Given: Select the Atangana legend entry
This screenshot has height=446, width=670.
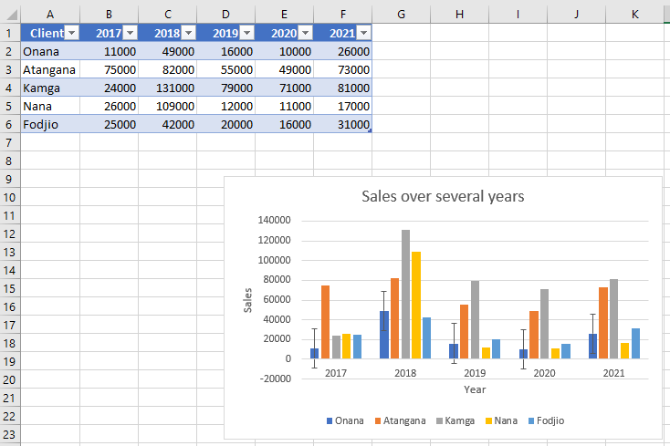Looking at the screenshot, I should point(401,420).
